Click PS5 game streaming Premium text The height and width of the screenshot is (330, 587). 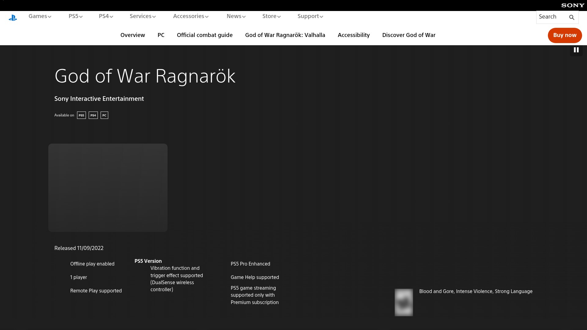pyautogui.click(x=255, y=295)
